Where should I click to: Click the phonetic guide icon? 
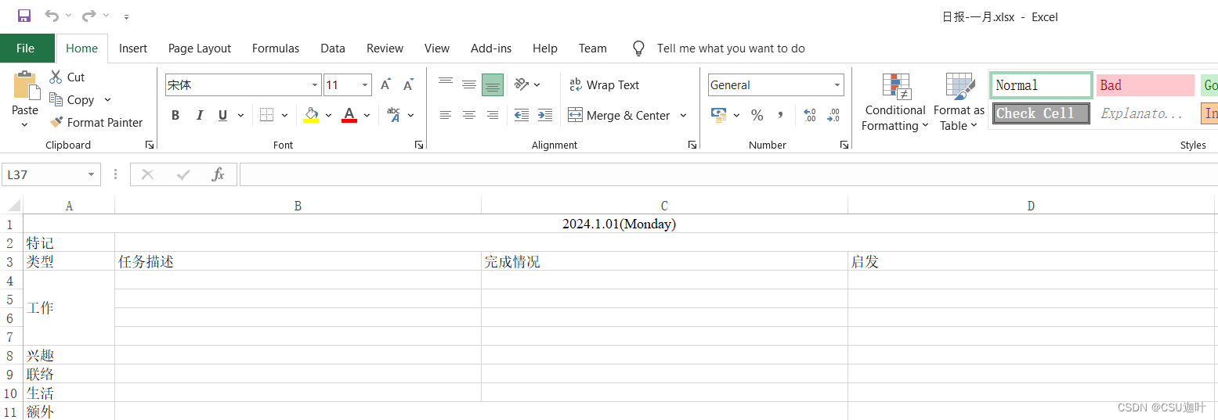click(x=394, y=115)
